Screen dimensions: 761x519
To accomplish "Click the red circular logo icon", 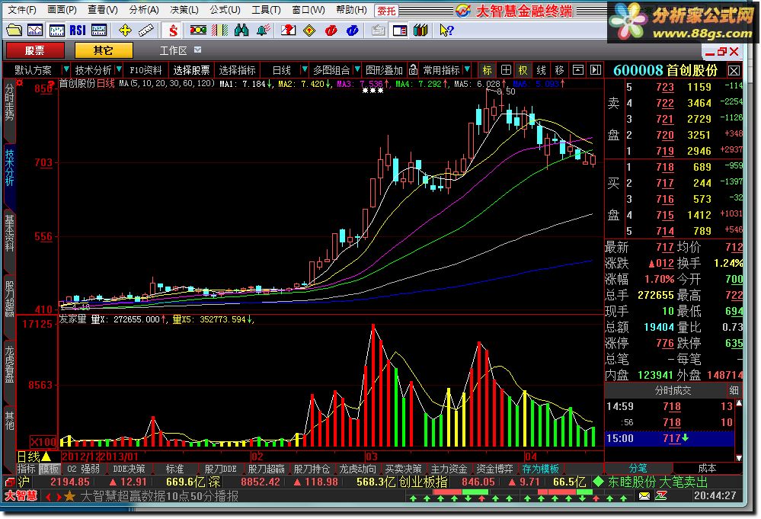I will point(331,30).
